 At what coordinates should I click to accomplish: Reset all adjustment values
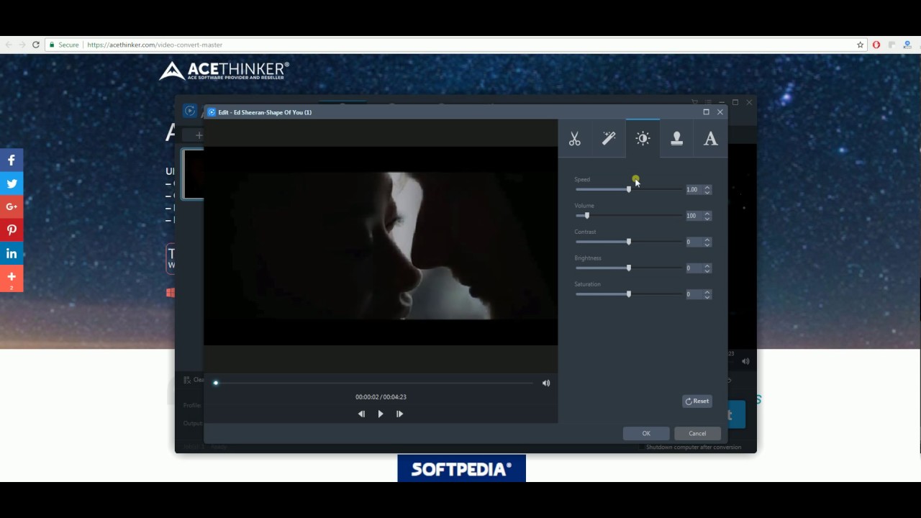pos(697,401)
